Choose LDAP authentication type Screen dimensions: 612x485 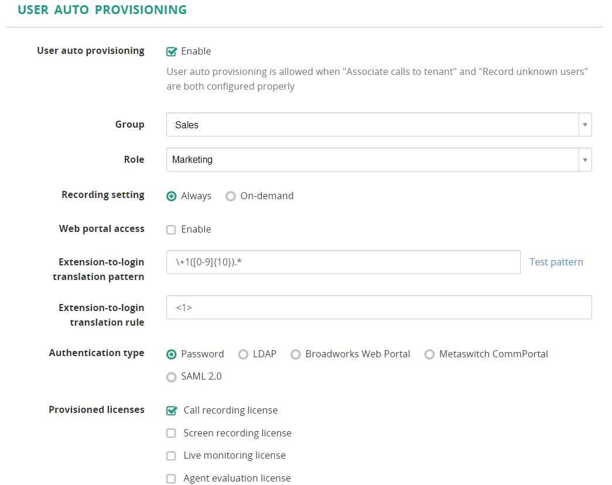[243, 354]
